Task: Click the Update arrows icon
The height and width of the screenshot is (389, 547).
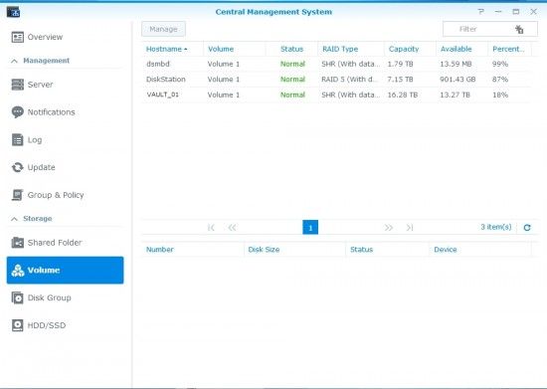Action: pyautogui.click(x=18, y=167)
